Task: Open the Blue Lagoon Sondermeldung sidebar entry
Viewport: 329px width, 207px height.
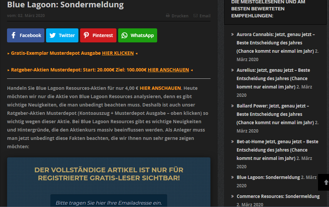Action: [x=269, y=177]
